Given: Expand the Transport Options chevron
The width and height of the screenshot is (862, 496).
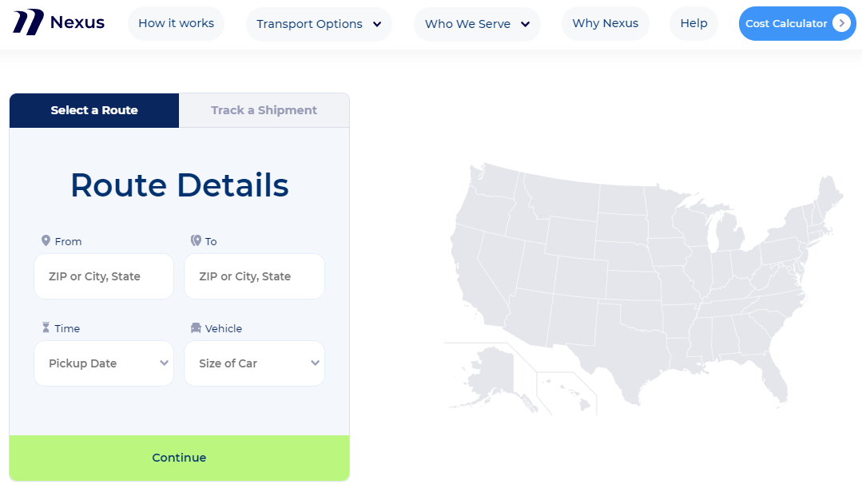Looking at the screenshot, I should pyautogui.click(x=377, y=24).
